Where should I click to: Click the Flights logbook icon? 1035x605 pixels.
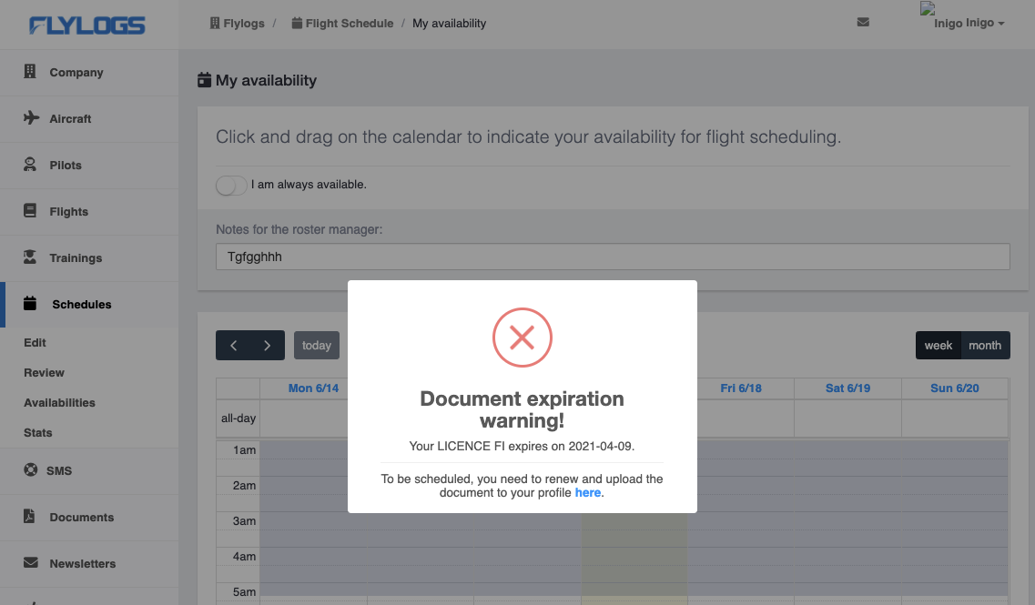[x=30, y=211]
